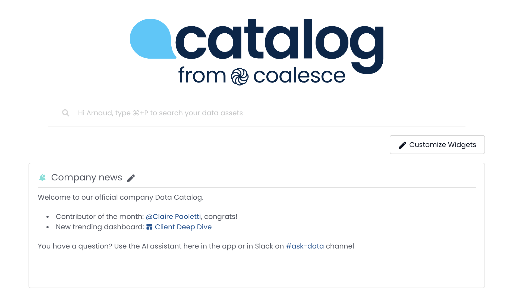This screenshot has width=510, height=293.
Task: Open the #ask-data channel link
Action: point(305,246)
